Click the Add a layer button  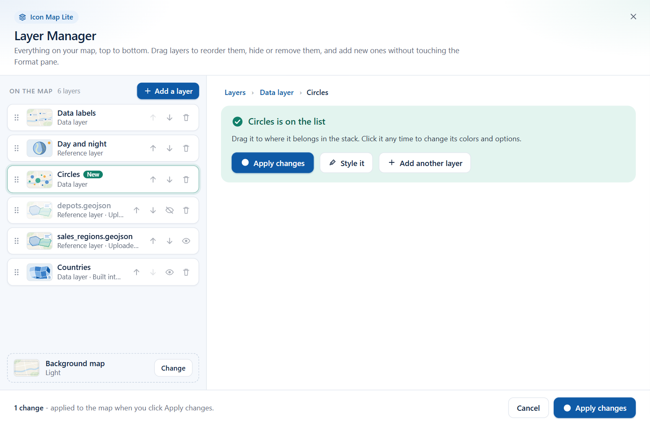pyautogui.click(x=168, y=91)
